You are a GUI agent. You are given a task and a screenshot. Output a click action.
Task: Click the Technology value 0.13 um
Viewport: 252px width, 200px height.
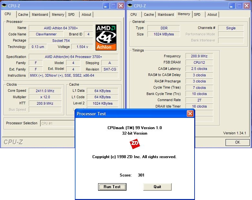click(x=38, y=47)
